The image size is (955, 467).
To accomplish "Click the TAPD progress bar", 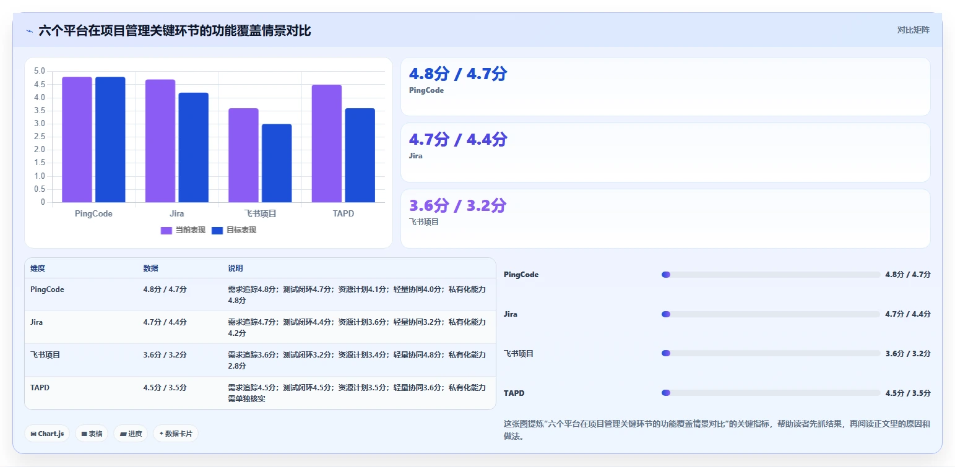I will click(x=771, y=393).
